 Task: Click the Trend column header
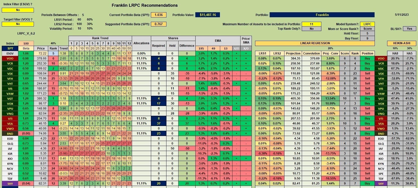coord(64,48)
